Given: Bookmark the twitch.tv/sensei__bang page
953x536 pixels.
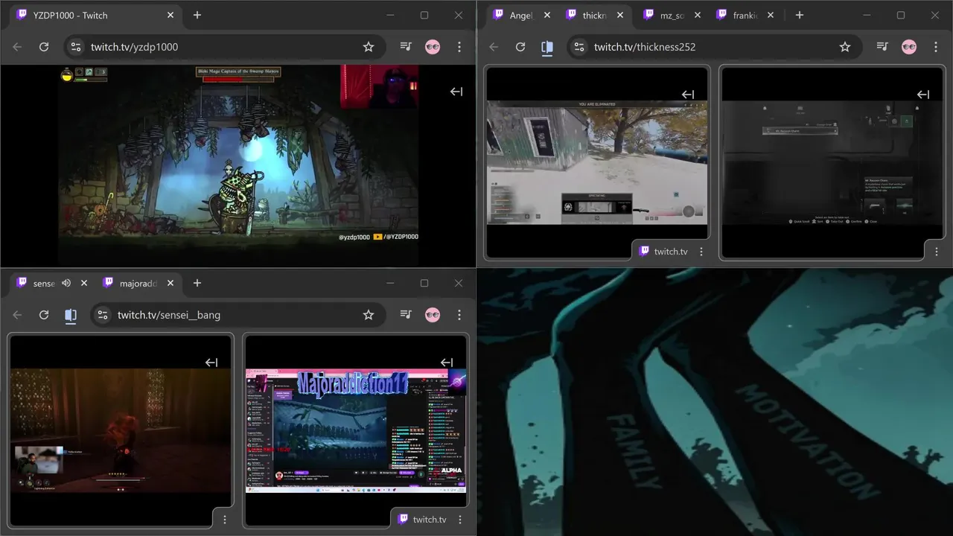Looking at the screenshot, I should (x=369, y=315).
